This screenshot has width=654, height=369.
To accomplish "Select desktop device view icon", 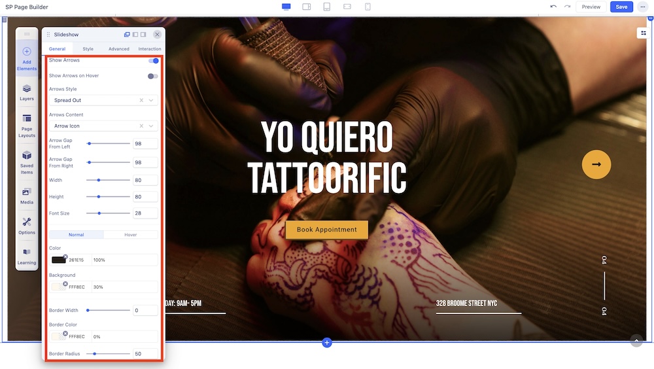I will click(x=286, y=7).
